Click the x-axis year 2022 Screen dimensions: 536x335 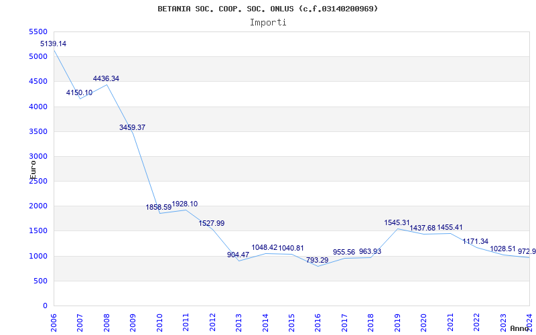pos(476,323)
